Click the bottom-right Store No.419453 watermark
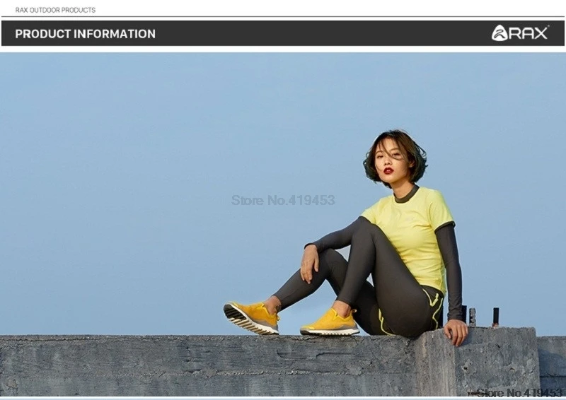Image resolution: width=566 pixels, height=400 pixels. [519, 392]
